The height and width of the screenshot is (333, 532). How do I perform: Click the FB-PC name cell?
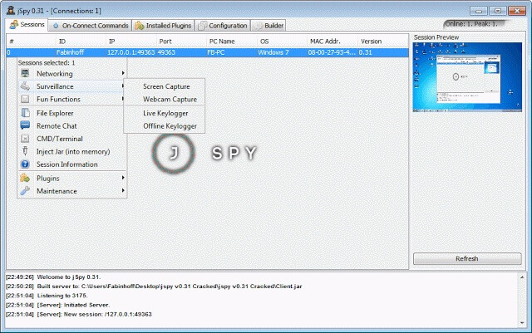coord(232,52)
